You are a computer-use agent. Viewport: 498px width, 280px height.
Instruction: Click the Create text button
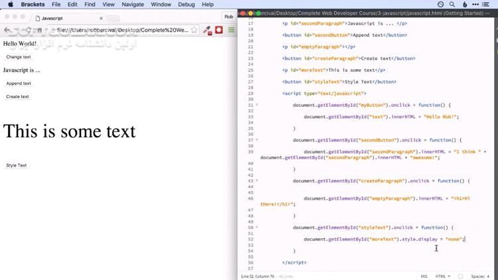(x=17, y=96)
